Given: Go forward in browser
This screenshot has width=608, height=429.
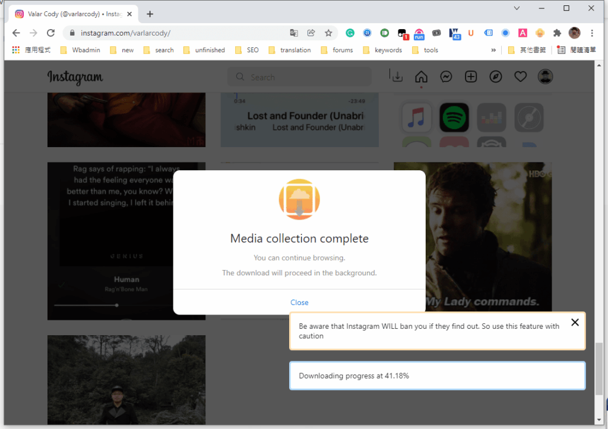Looking at the screenshot, I should click(x=33, y=33).
